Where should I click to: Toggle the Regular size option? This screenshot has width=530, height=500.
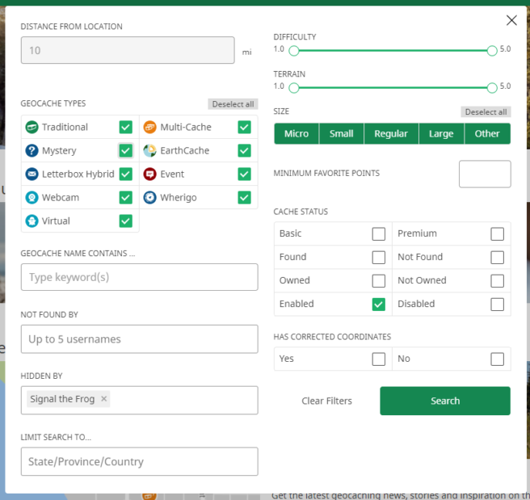(391, 134)
